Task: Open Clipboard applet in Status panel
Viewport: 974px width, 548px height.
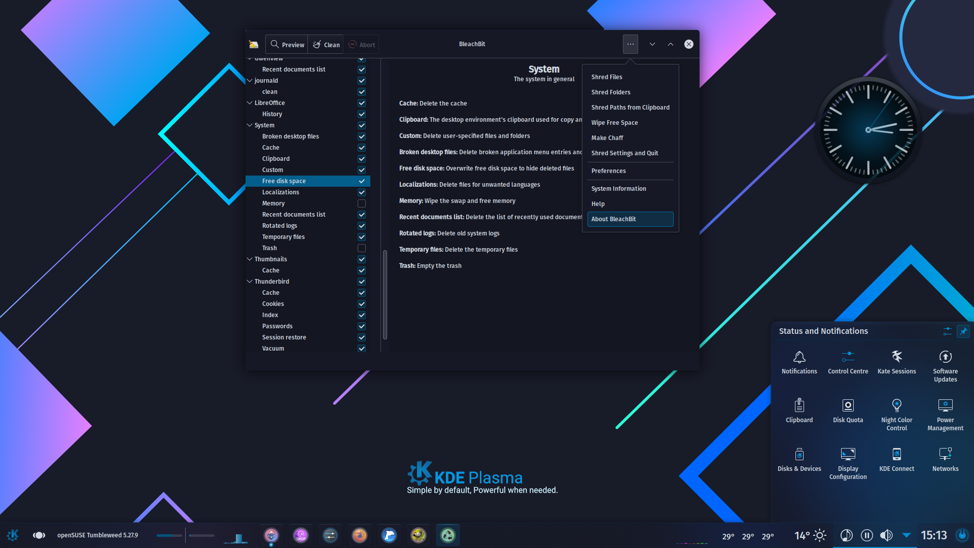Action: 799,411
